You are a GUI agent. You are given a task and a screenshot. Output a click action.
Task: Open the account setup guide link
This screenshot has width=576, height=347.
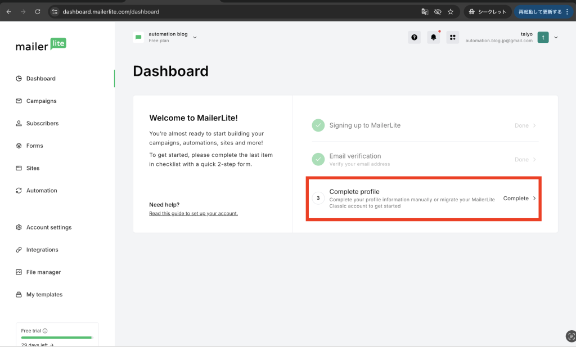tap(193, 214)
